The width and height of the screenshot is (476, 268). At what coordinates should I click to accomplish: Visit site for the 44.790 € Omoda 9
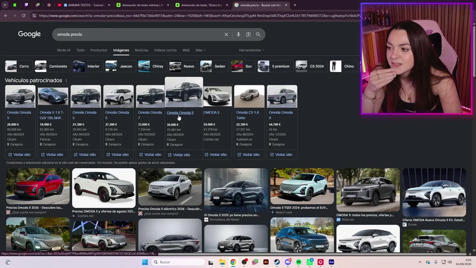(x=281, y=154)
